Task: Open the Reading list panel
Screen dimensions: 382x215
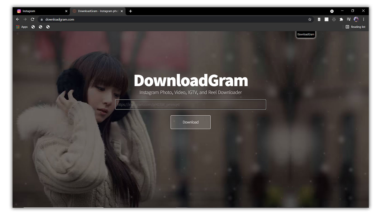Action: 355,27
